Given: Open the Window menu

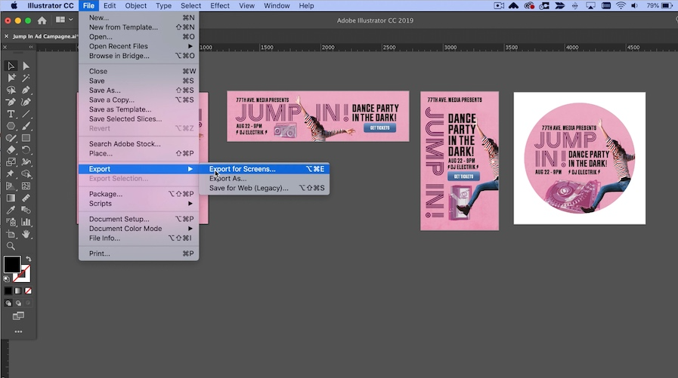Looking at the screenshot, I should (277, 5).
